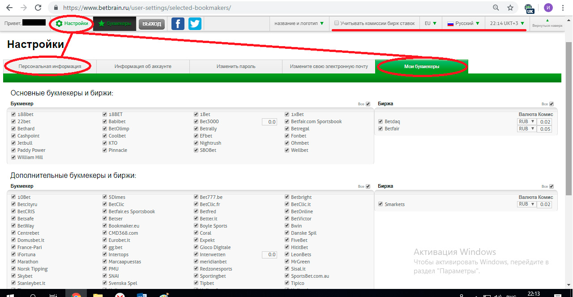Image resolution: width=573 pixels, height=297 pixels.
Task: Edit the Smarkets commission 0.02 field
Action: point(544,204)
